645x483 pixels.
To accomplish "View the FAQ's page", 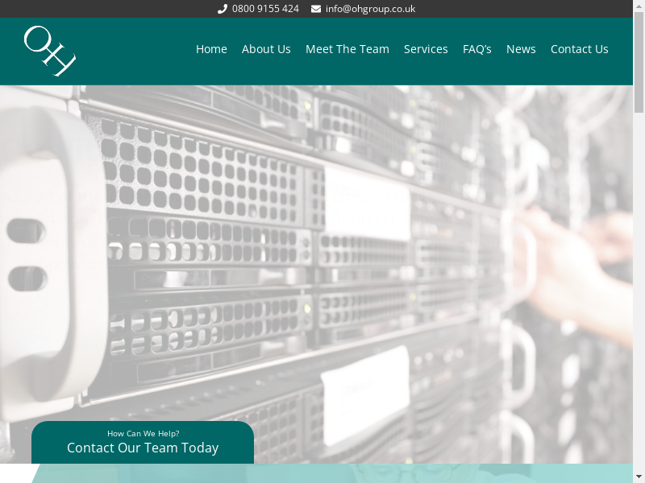I will [476, 49].
